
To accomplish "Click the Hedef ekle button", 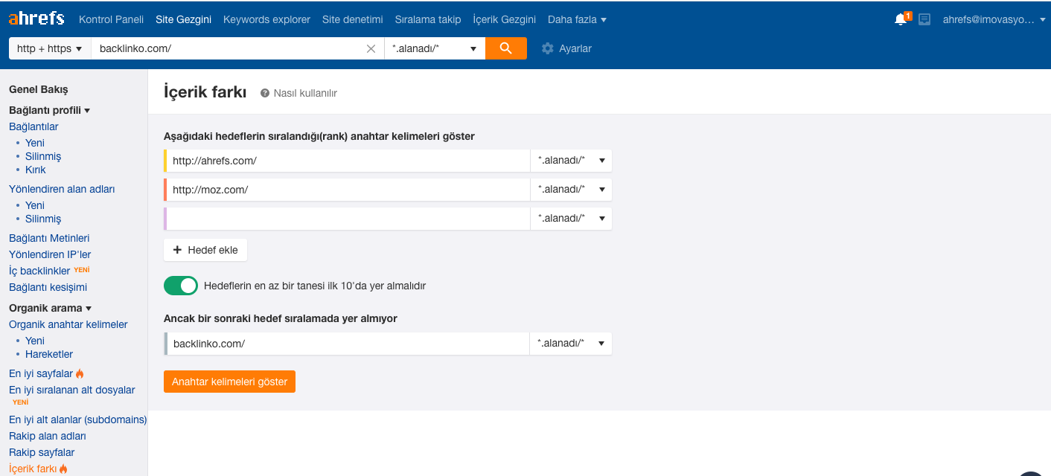I will coord(205,250).
